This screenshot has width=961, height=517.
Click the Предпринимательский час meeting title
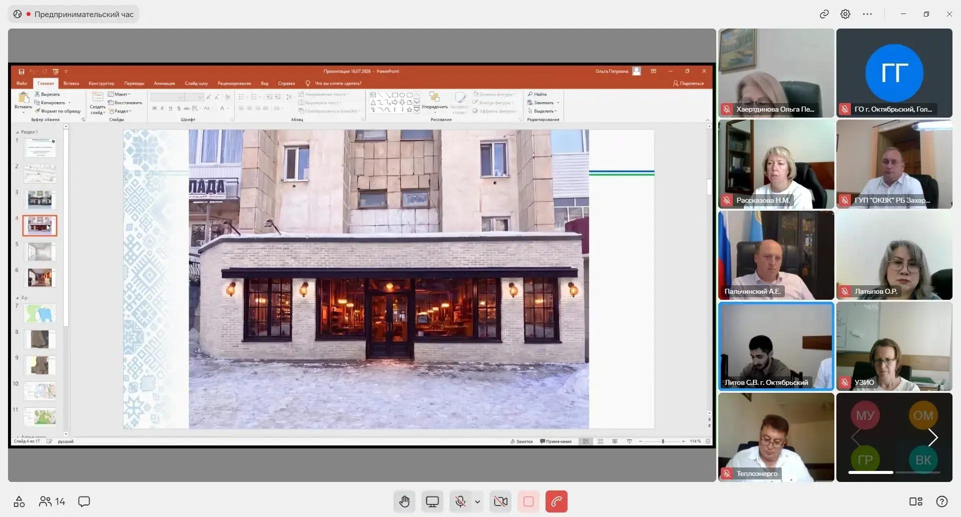(x=84, y=14)
